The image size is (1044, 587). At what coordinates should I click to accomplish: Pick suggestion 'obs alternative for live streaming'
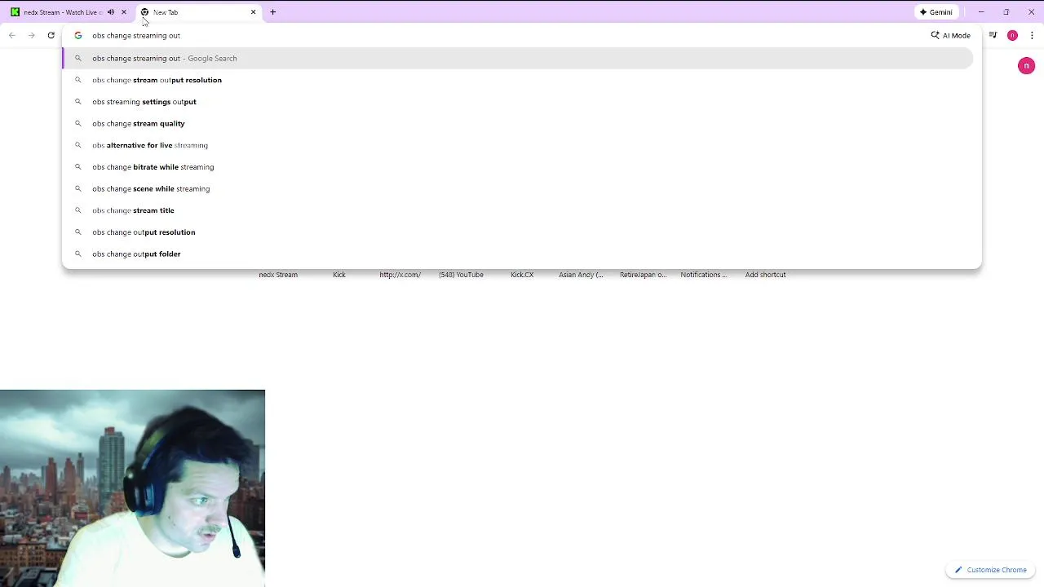[517, 145]
